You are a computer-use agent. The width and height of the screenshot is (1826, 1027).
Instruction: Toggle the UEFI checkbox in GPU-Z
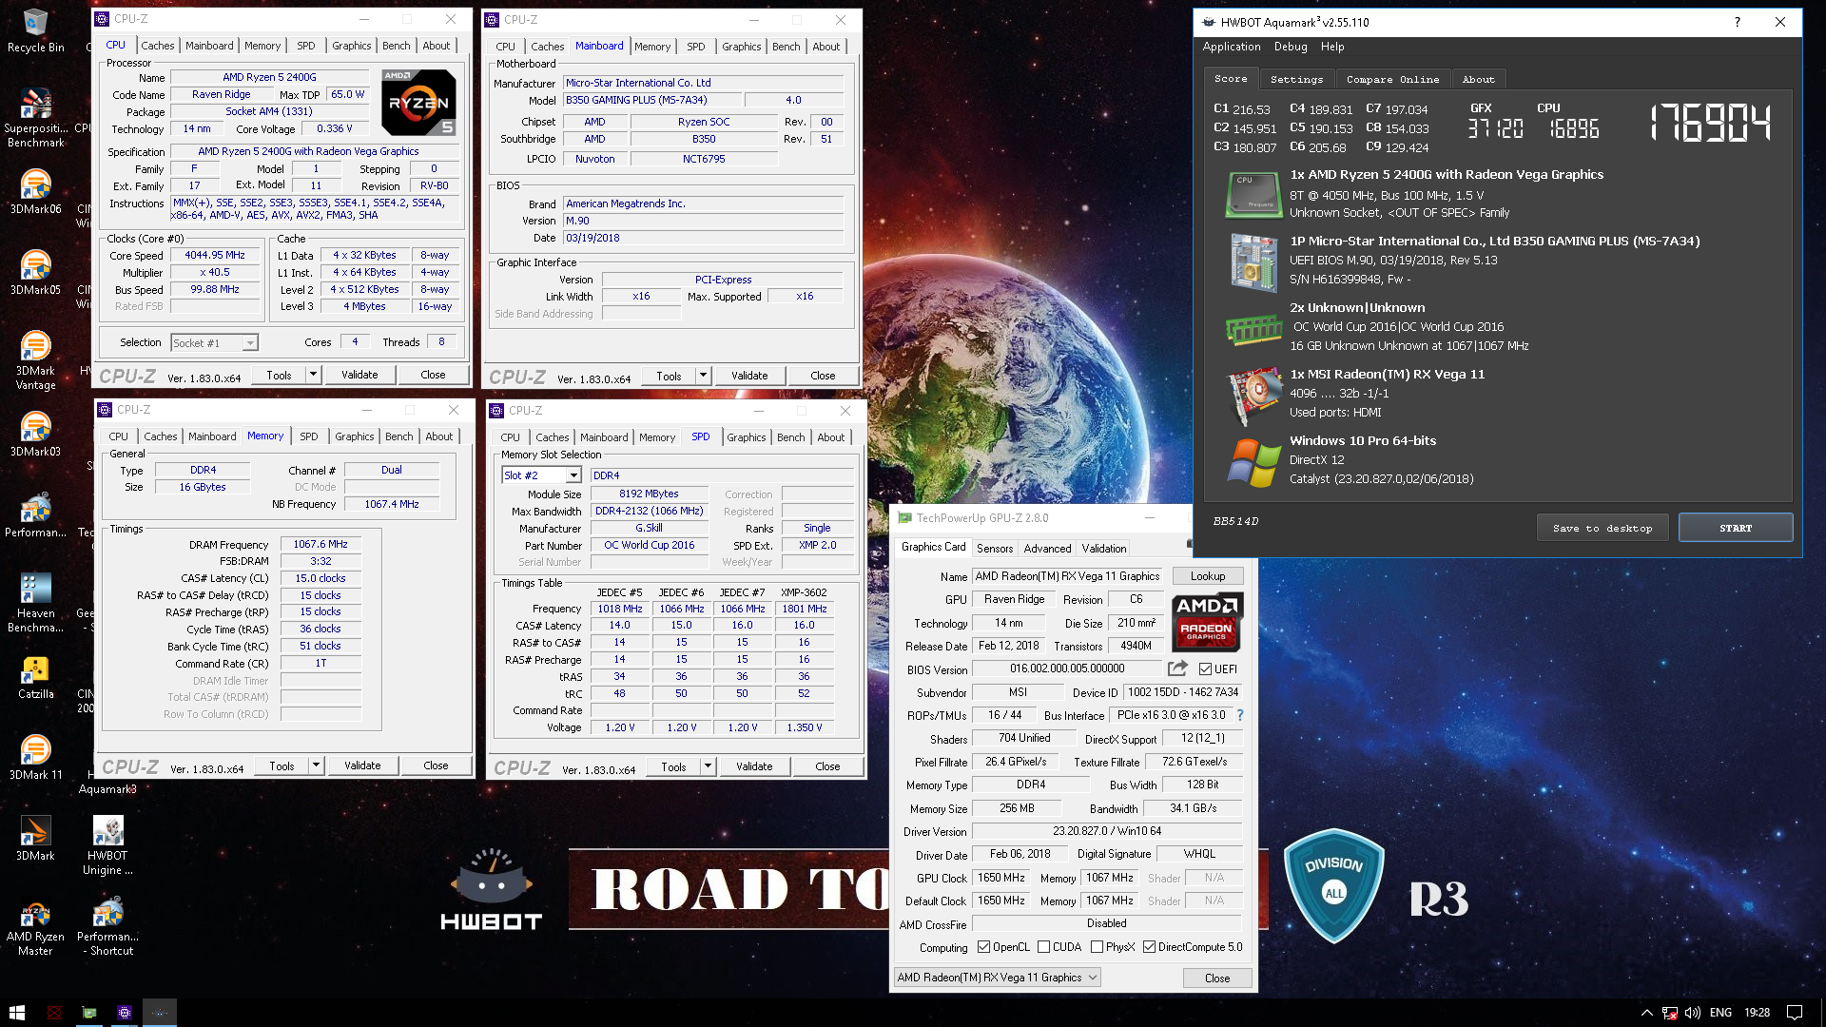point(1205,669)
